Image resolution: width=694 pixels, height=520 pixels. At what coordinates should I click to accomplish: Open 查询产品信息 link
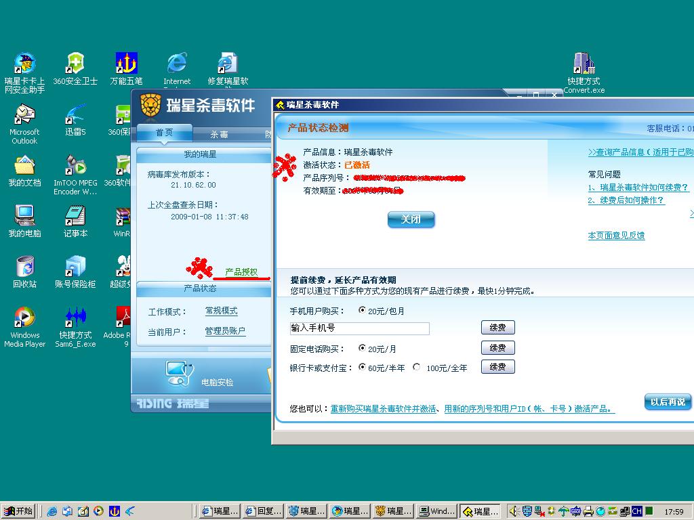(641, 152)
